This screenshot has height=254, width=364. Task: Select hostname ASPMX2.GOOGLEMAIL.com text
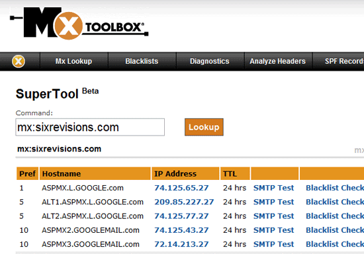click(x=91, y=230)
